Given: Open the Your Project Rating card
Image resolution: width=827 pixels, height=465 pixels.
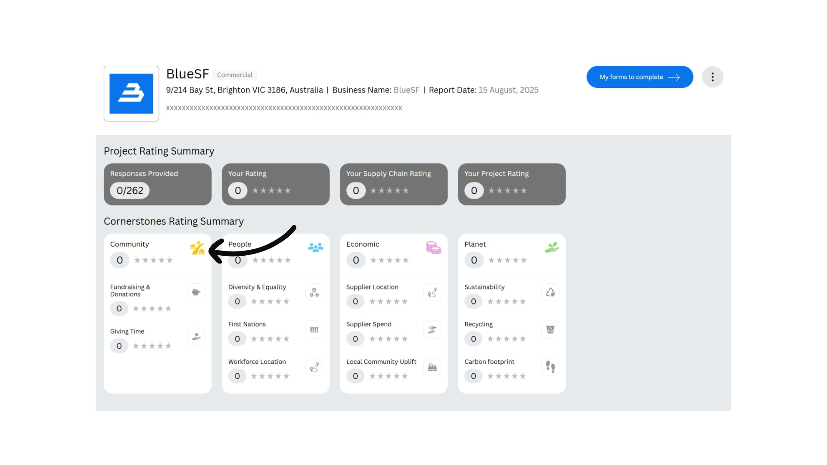Looking at the screenshot, I should [512, 184].
